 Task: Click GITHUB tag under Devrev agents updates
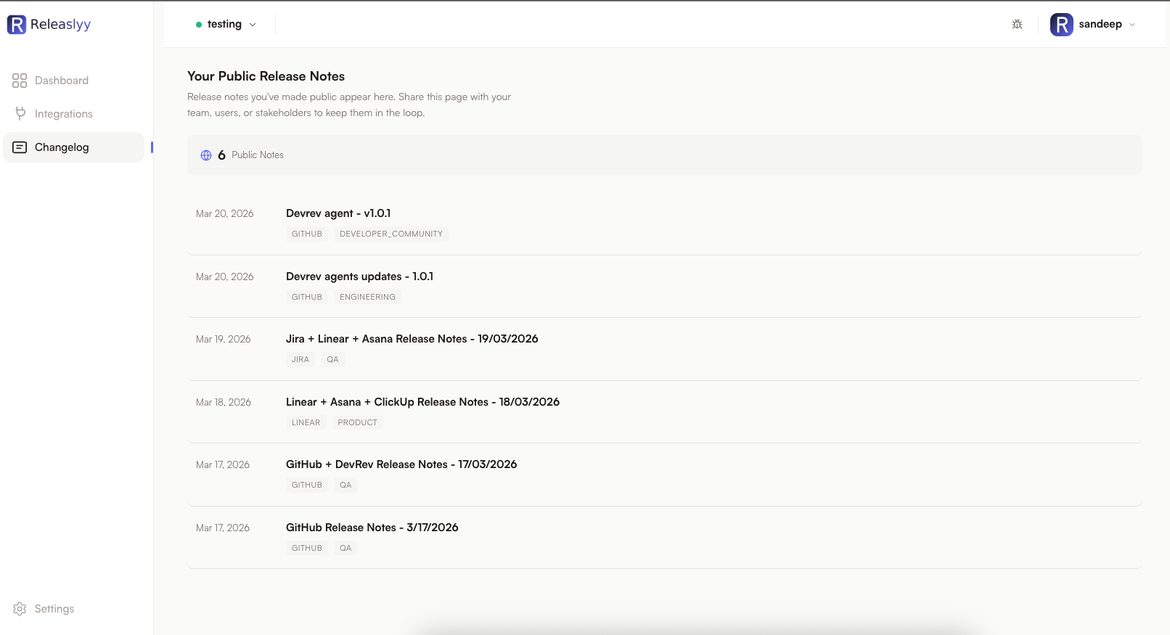307,297
